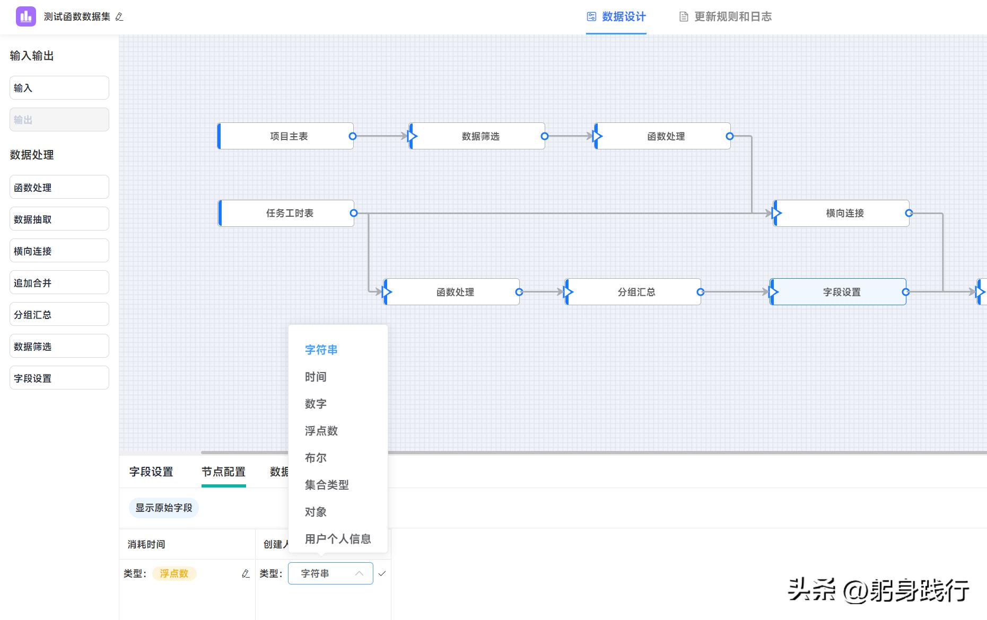The image size is (987, 620).
Task: Click the canvas horizontal scrollbar
Action: pyautogui.click(x=594, y=453)
